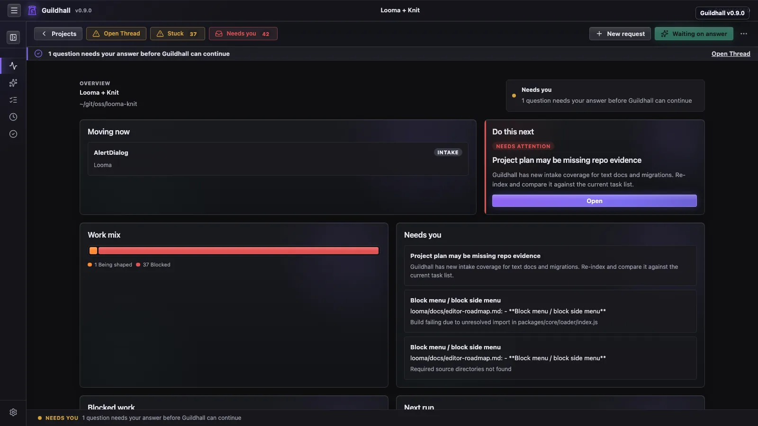Open the three-dot more options menu
Image resolution: width=758 pixels, height=426 pixels.
[x=744, y=34]
